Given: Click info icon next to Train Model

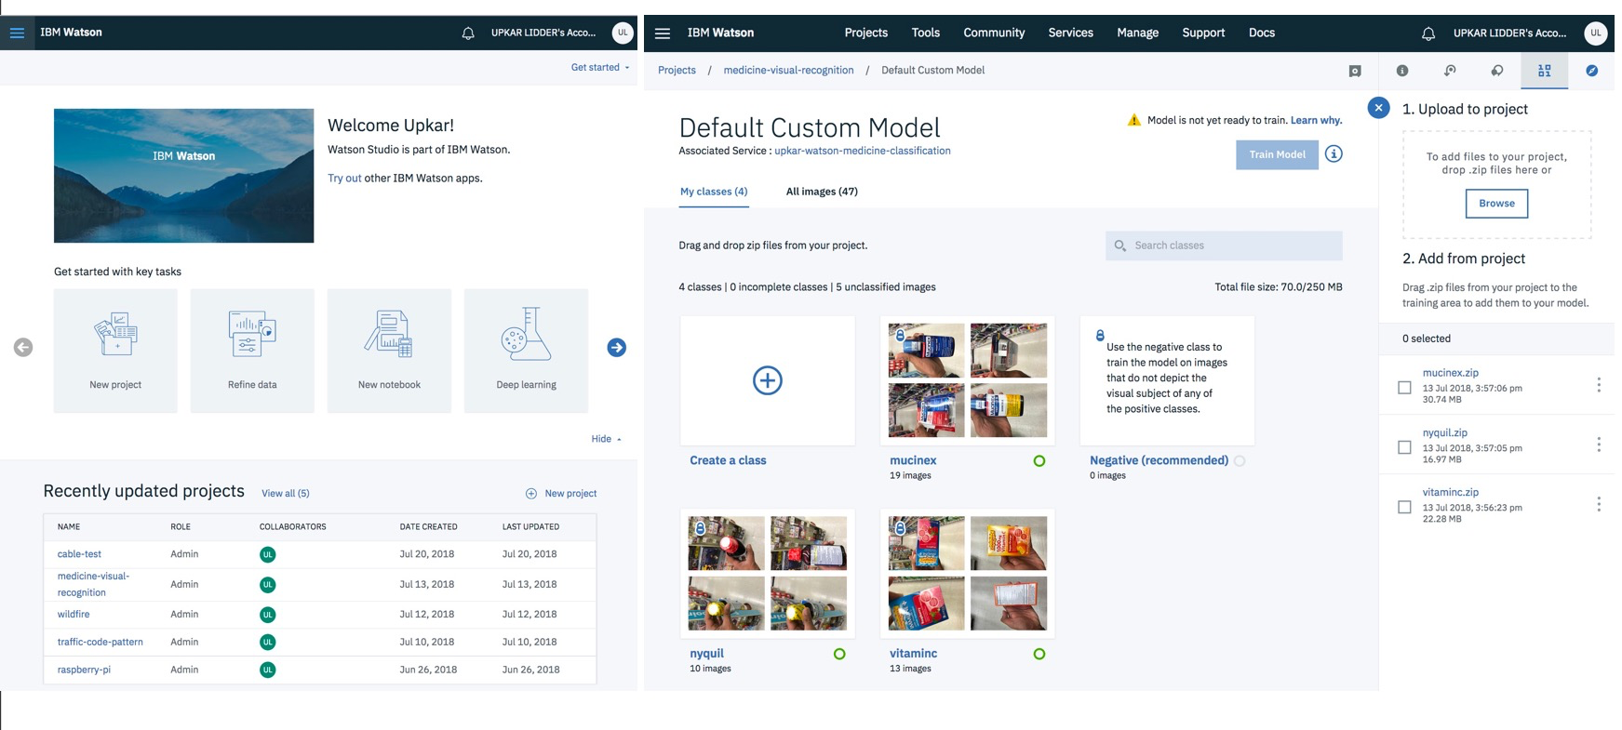Looking at the screenshot, I should click(1334, 154).
